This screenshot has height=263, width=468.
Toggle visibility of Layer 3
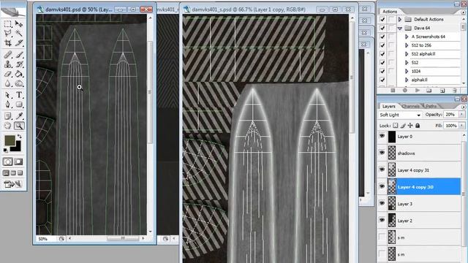point(382,203)
